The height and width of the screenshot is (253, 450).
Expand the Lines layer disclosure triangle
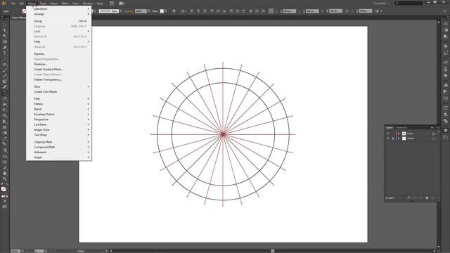tap(399, 134)
